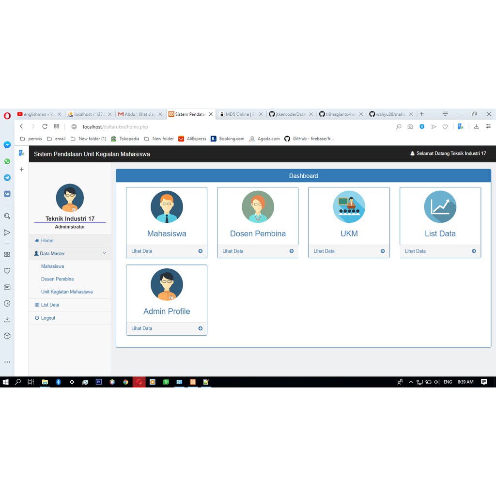Open WhatsApp in Opera sidebar

point(7,161)
